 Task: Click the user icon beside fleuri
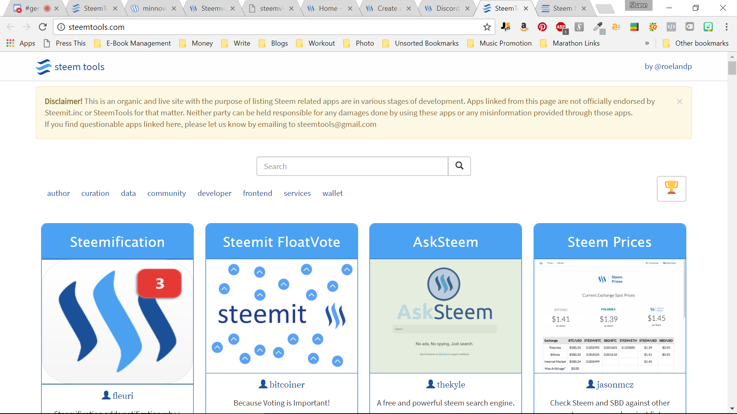point(106,395)
